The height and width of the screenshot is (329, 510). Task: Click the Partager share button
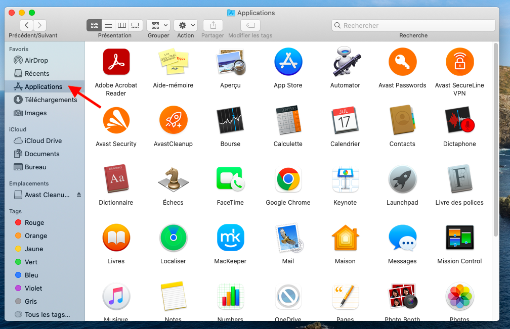[213, 25]
